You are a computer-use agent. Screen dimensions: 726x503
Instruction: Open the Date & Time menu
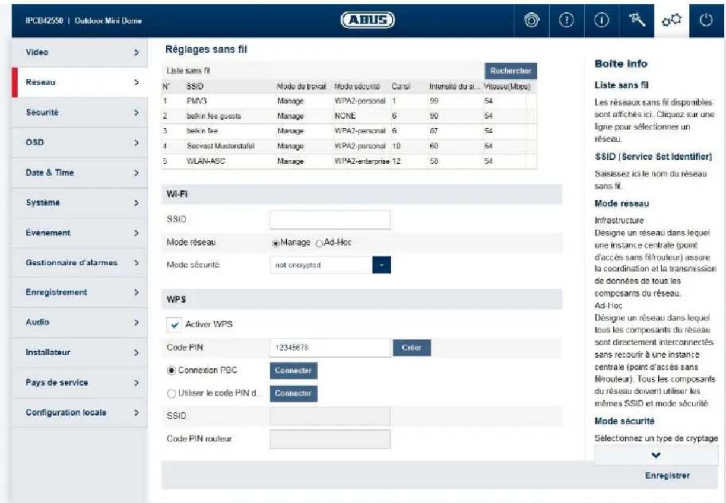(x=81, y=173)
